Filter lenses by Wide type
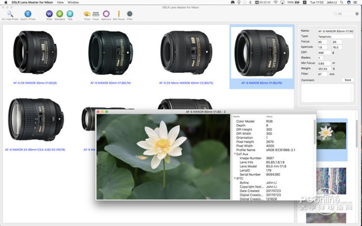 coord(49,14)
